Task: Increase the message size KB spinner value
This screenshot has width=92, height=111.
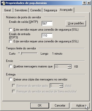Action: (69, 66)
